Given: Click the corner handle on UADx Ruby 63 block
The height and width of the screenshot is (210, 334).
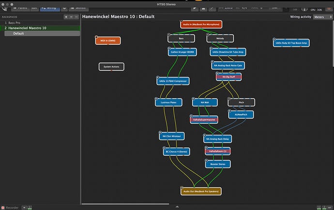Looking at the screenshot, I should point(274,39).
